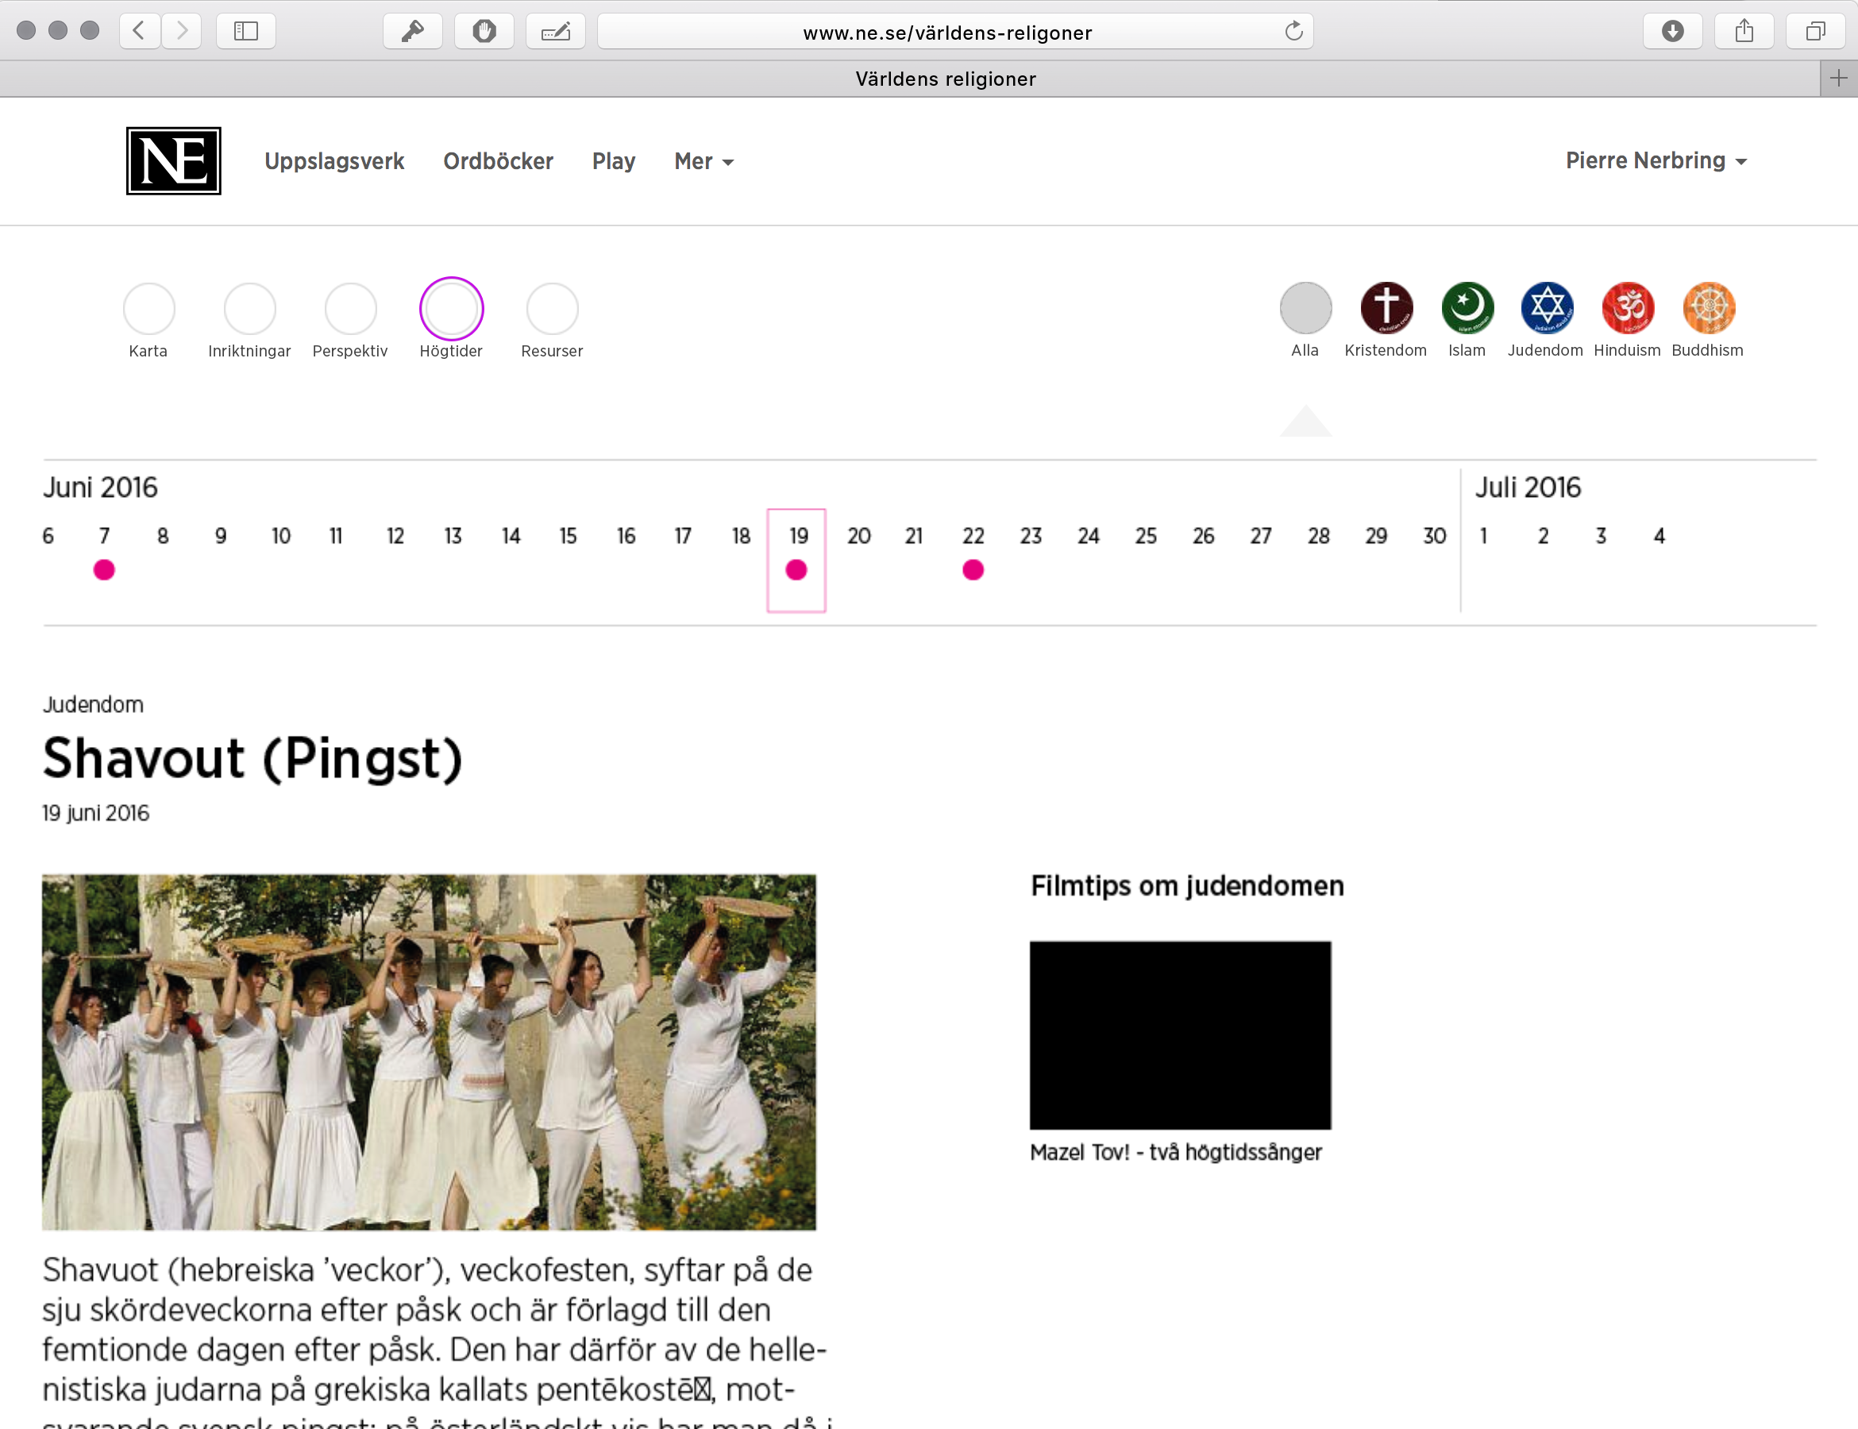
Task: Visit the Uppslagsverk section
Action: (x=334, y=160)
